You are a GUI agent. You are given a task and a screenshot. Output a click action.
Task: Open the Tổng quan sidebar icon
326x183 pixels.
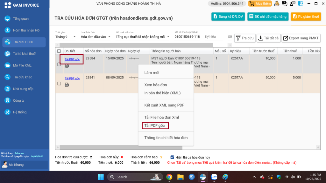click(7, 19)
